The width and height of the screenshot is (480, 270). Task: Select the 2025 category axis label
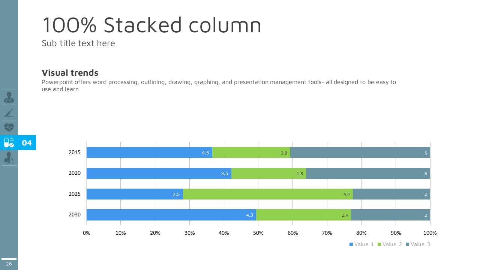click(75, 194)
